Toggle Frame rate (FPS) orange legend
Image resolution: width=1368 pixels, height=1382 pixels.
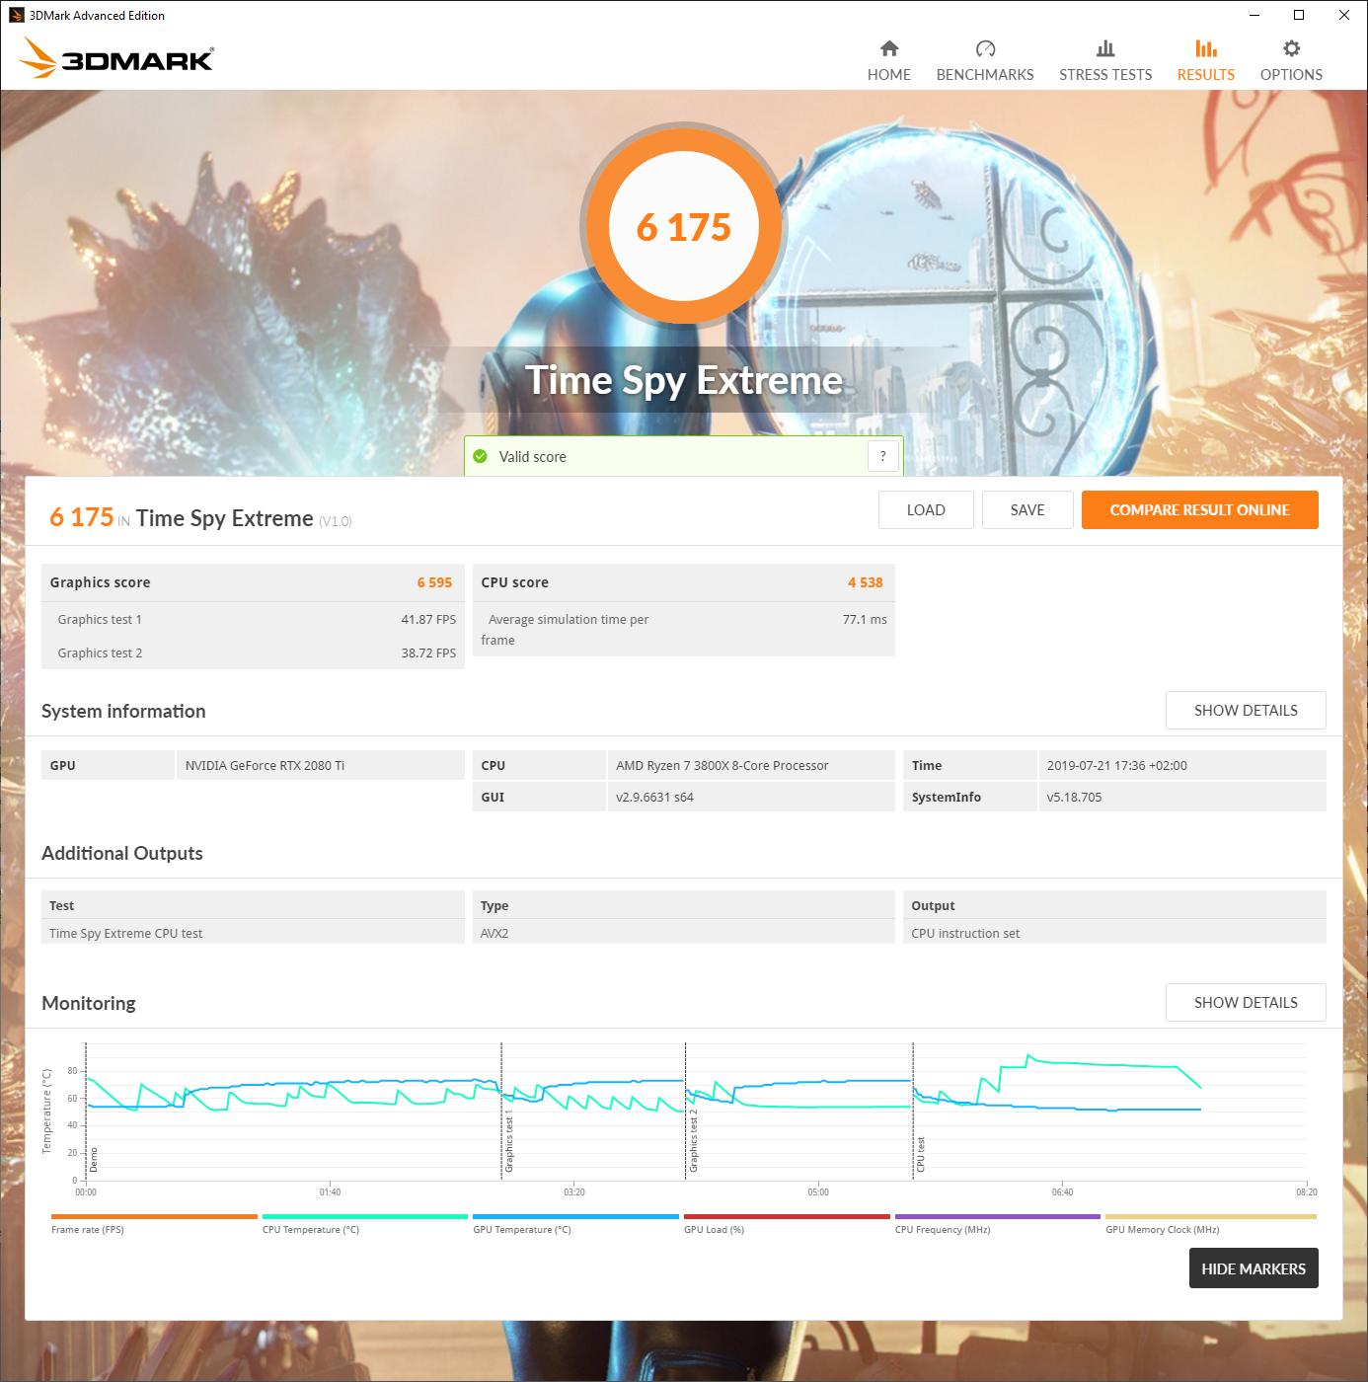(154, 1224)
